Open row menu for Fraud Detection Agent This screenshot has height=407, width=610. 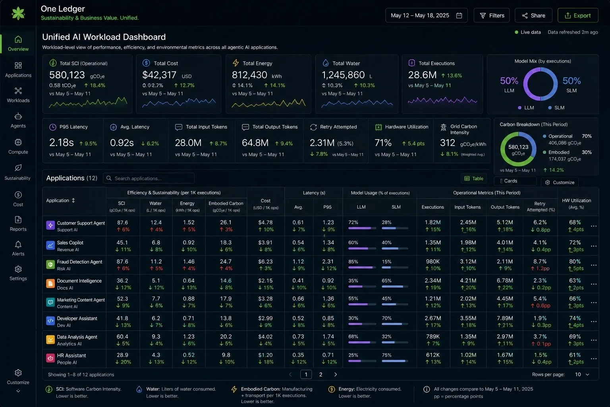[x=594, y=265]
